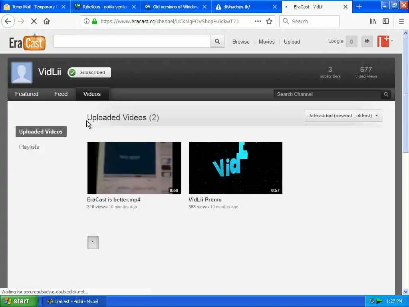
Task: Open the notifications counter showing 0
Action: coord(351,42)
